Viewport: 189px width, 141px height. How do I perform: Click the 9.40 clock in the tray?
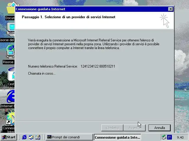pyautogui.click(x=180, y=137)
